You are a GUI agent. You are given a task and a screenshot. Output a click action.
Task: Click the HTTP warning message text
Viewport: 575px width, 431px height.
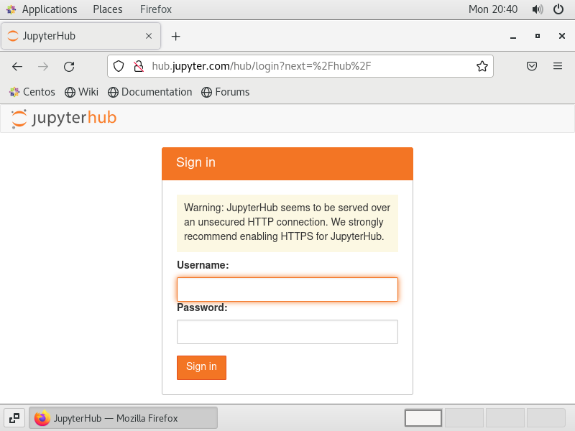287,222
